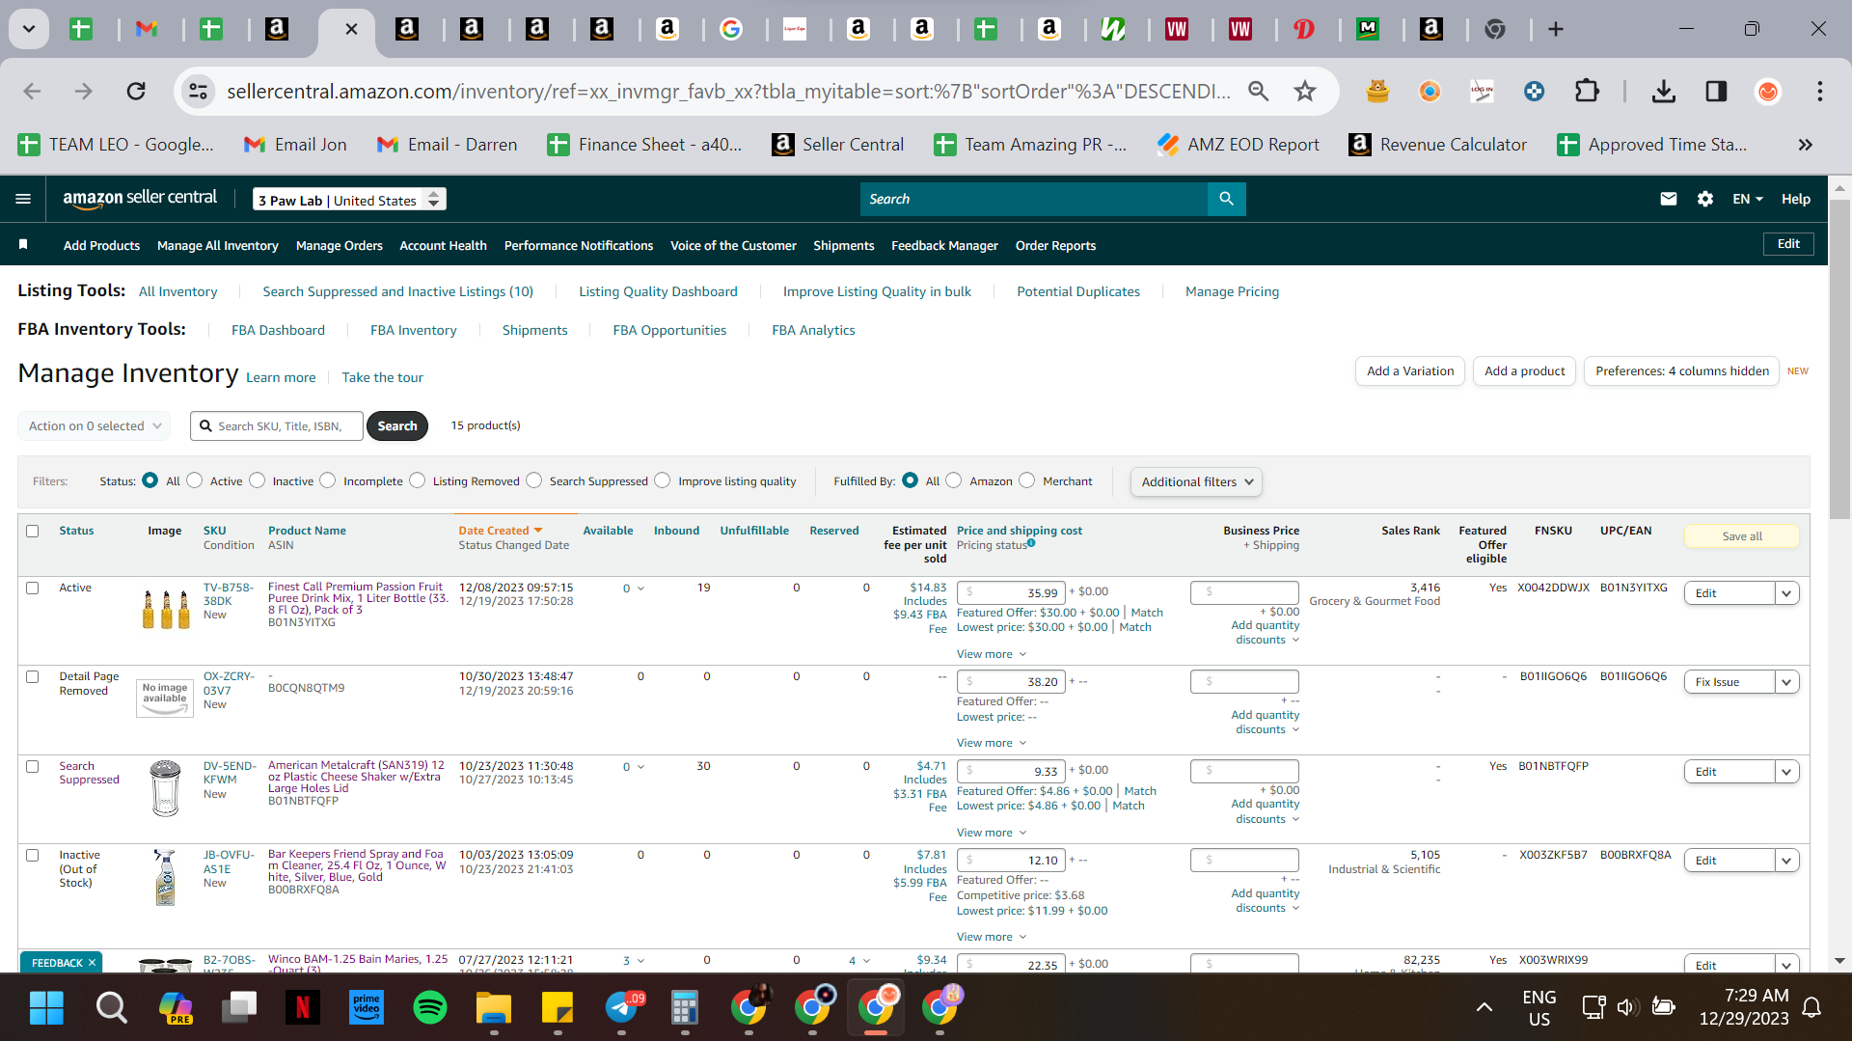
Task: Select the Listing Removed status radio filter
Action: pos(418,480)
